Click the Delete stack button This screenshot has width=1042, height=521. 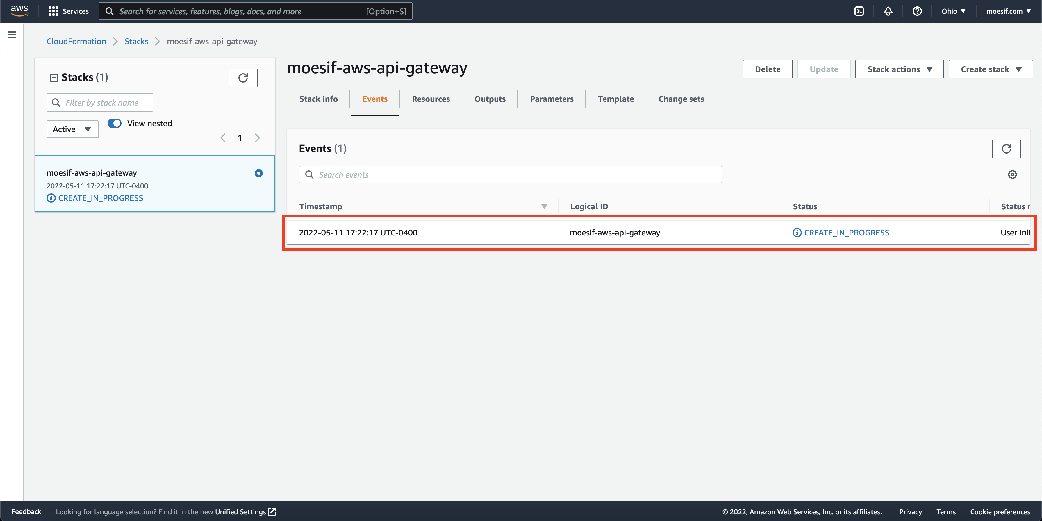coord(767,69)
